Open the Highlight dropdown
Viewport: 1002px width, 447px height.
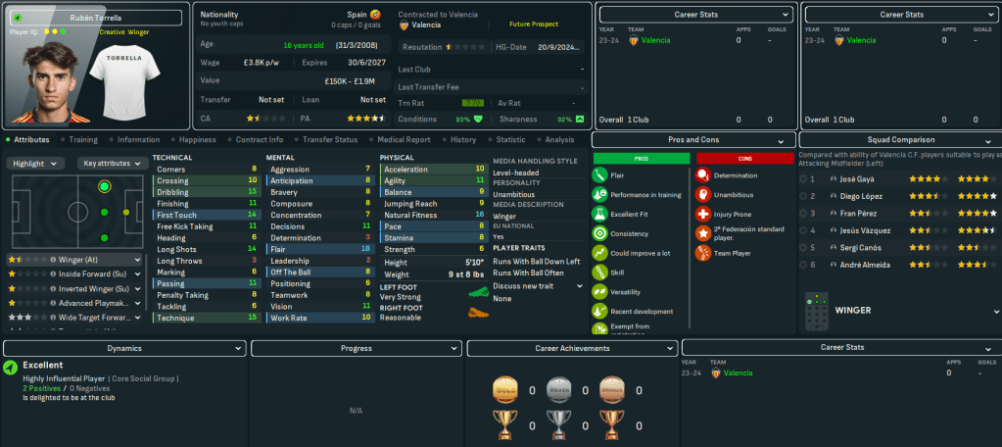click(x=35, y=164)
